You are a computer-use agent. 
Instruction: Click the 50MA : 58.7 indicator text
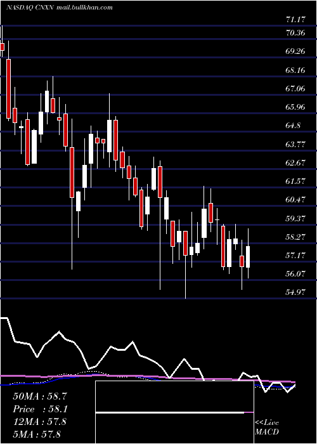tap(39, 396)
